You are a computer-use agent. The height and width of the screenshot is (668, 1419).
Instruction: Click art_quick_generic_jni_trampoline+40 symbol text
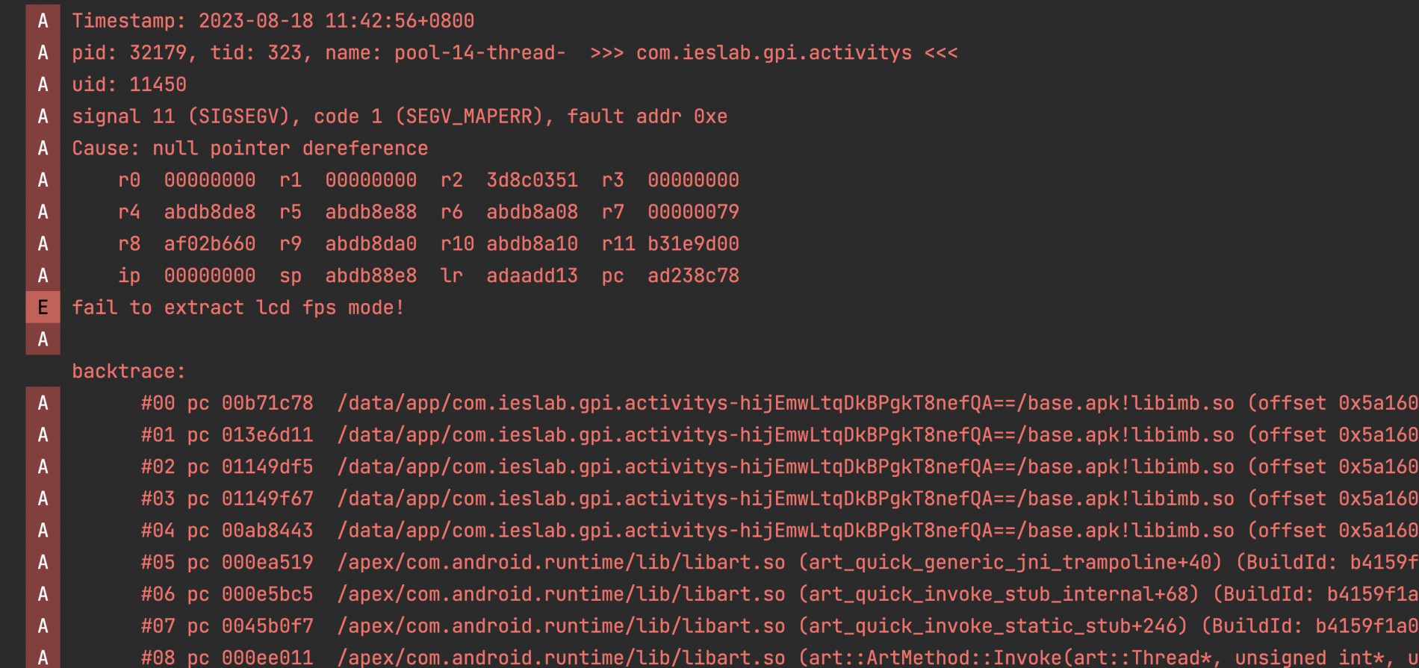pos(1010,562)
